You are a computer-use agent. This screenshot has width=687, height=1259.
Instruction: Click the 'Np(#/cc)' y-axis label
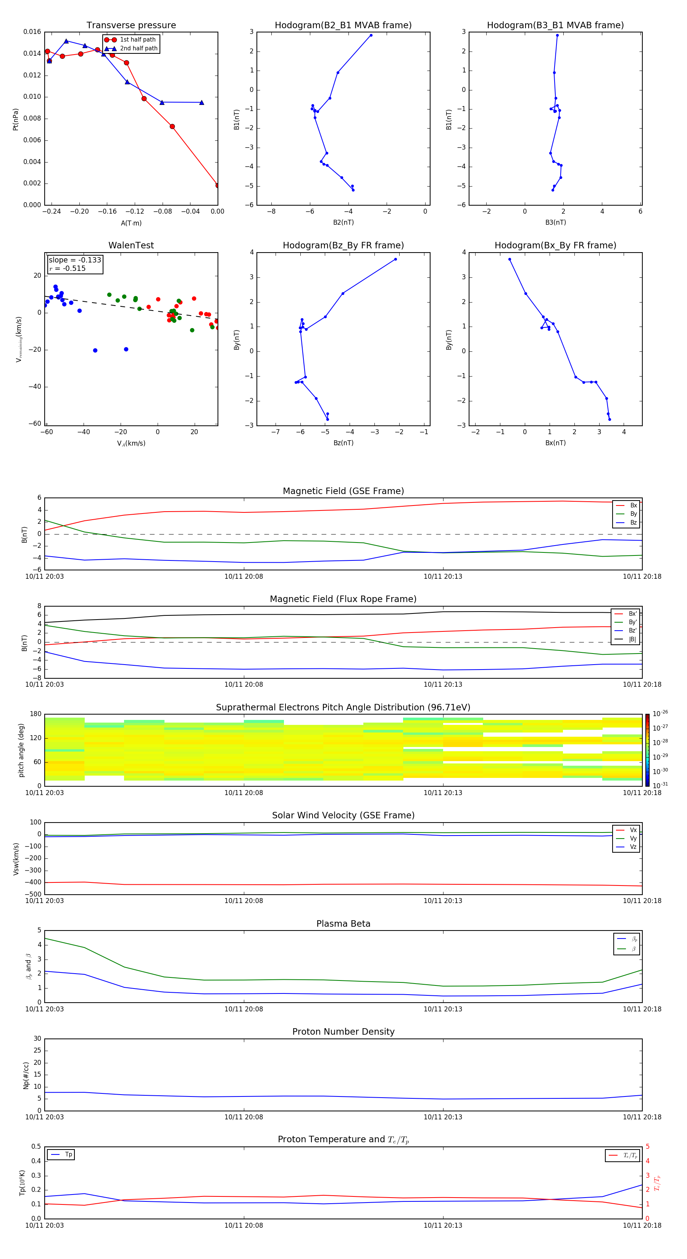(x=26, y=1075)
